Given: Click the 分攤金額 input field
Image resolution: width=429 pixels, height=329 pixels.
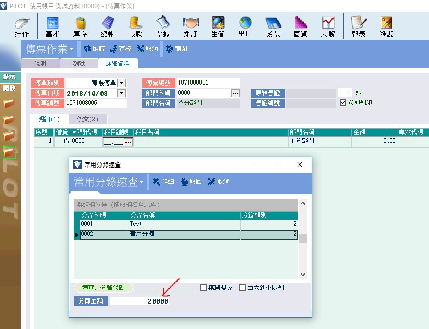Looking at the screenshot, I should [x=139, y=301].
